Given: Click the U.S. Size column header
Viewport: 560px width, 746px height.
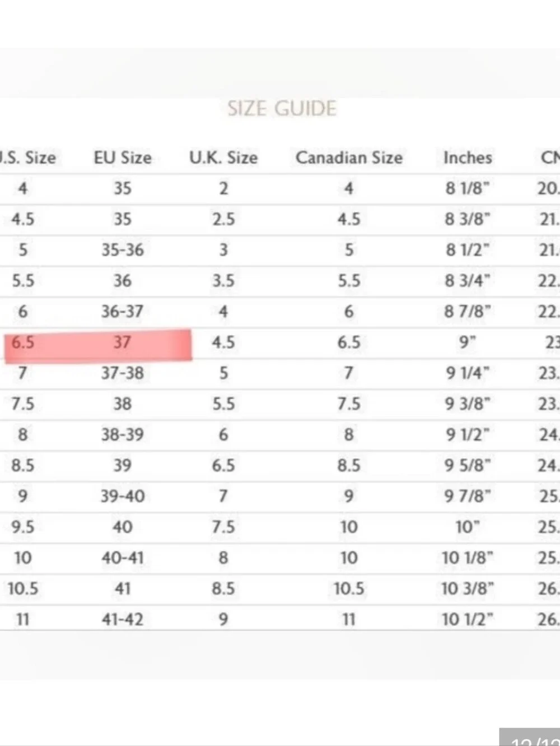Looking at the screenshot, I should pos(27,157).
